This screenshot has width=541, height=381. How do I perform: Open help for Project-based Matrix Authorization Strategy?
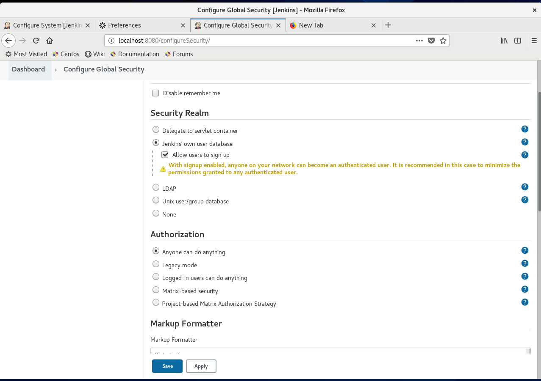coord(525,302)
